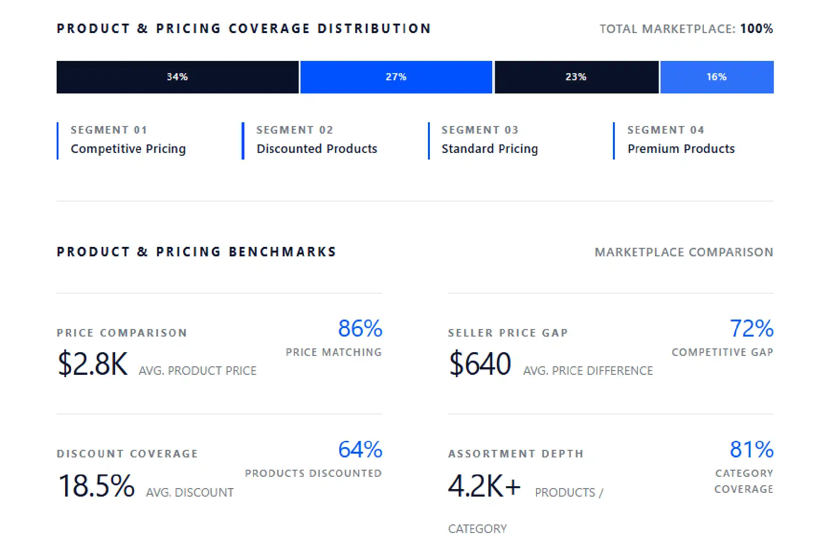Click the Product & Pricing Coverage Distribution heading
The width and height of the screenshot is (830, 549).
(x=244, y=29)
